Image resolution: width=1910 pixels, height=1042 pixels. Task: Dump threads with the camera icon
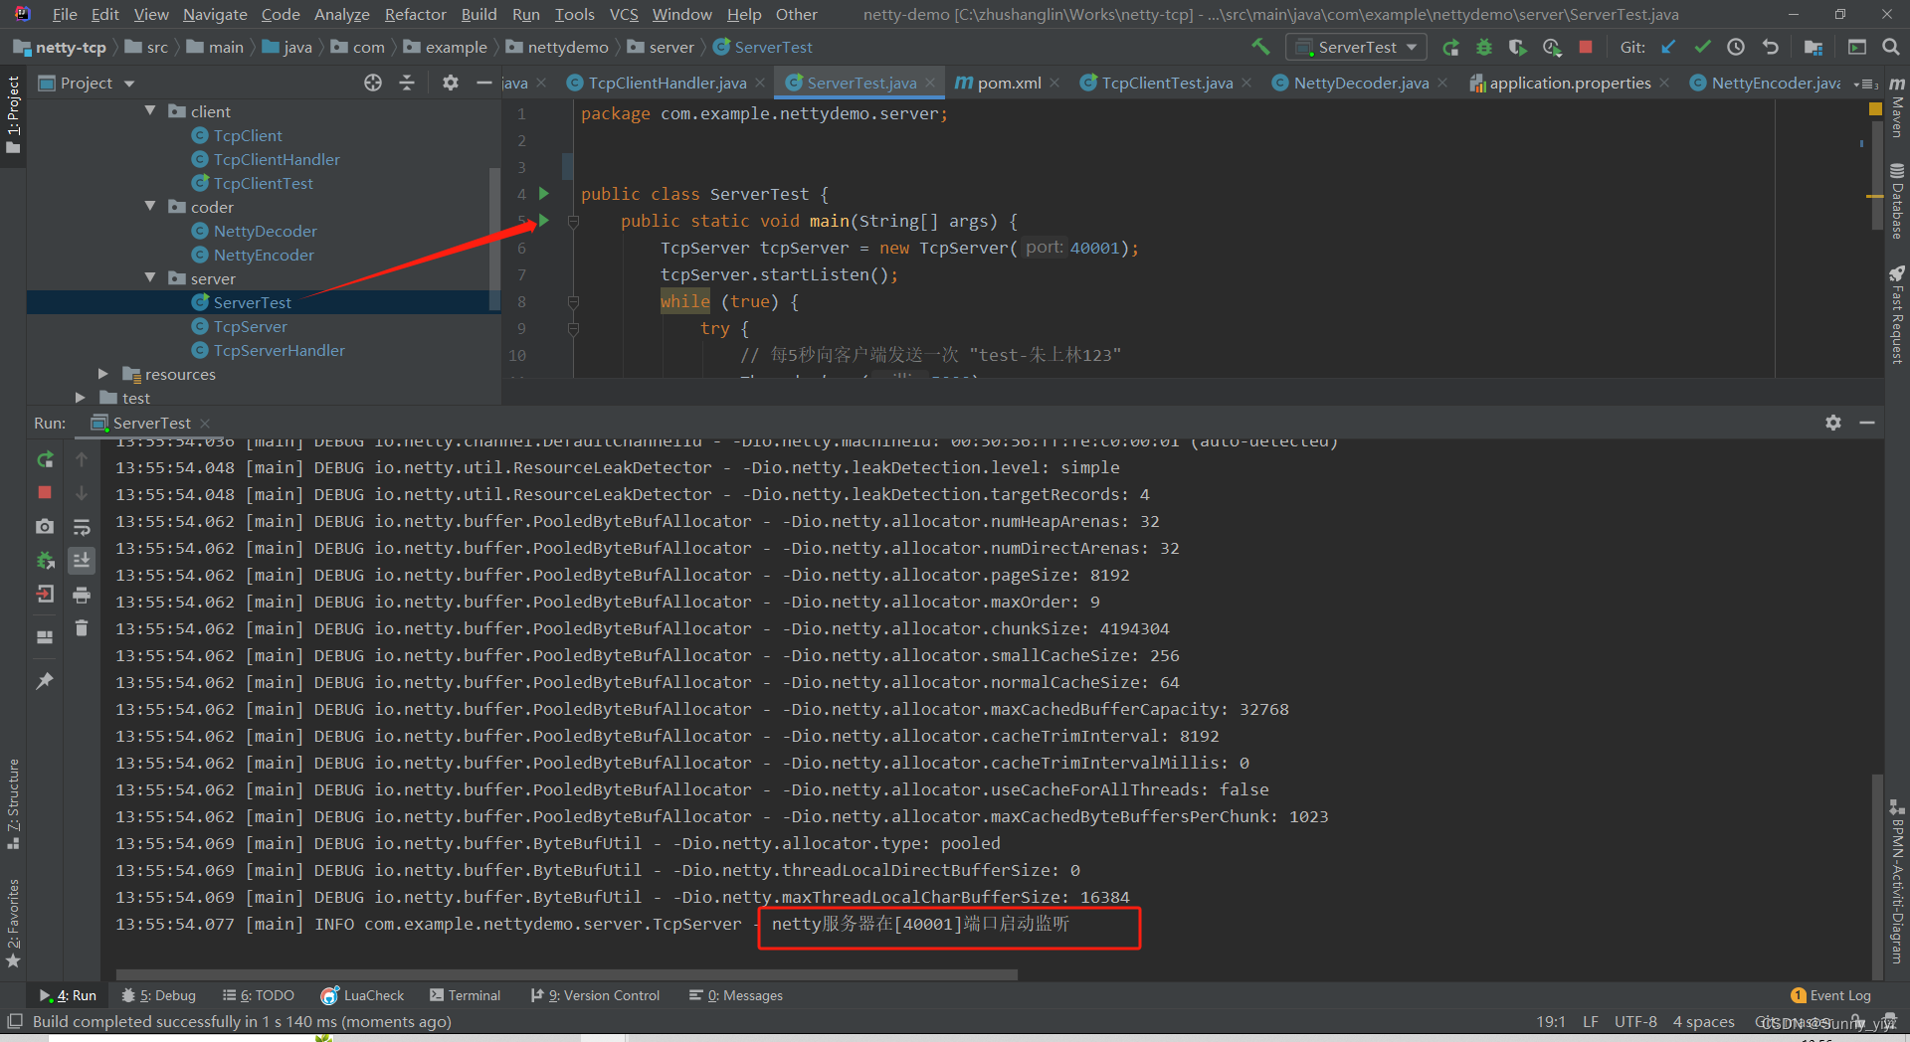tap(45, 526)
